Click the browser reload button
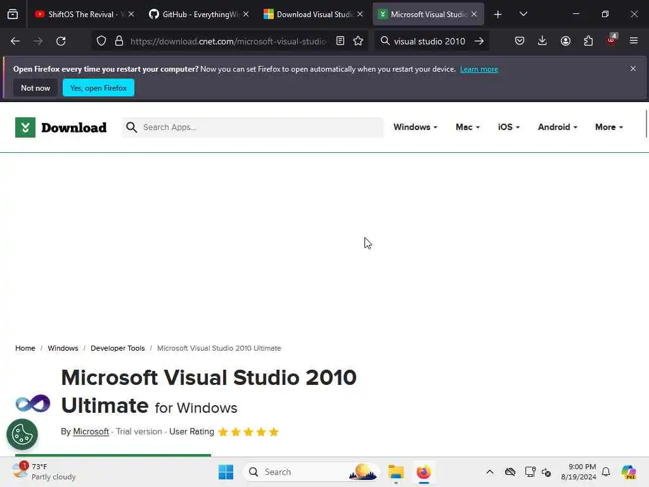Screen dimensions: 649x487 (61, 41)
